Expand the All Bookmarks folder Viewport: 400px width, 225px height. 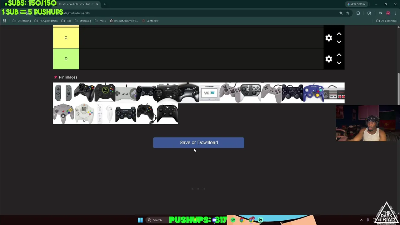[x=387, y=21]
